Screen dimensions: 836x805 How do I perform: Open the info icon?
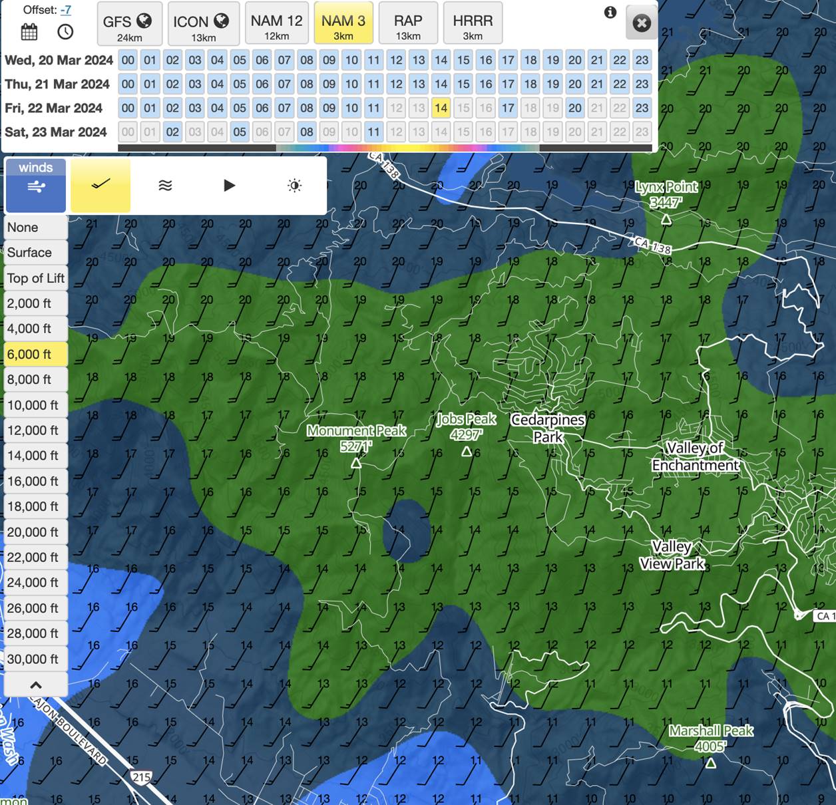coord(610,13)
